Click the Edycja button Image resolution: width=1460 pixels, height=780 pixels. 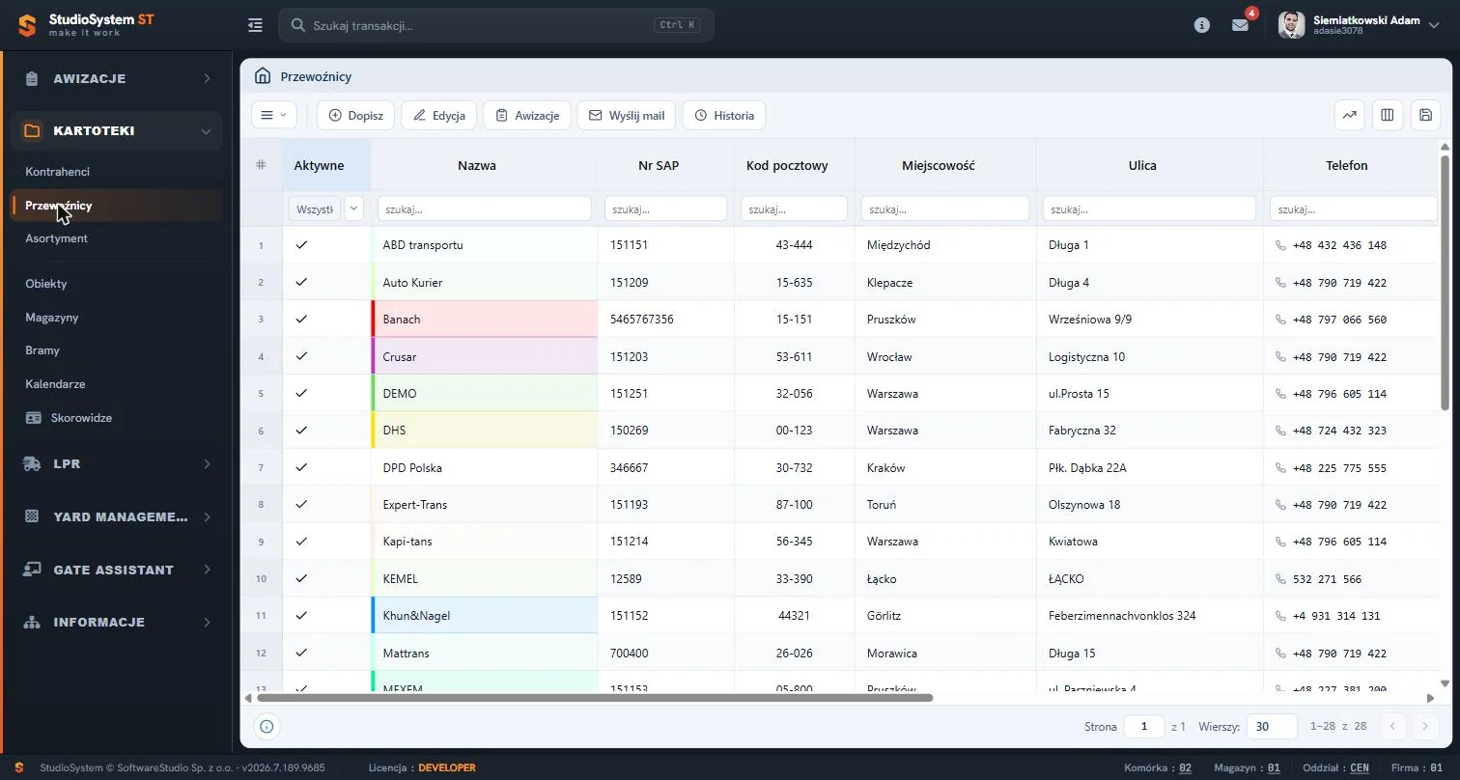438,115
